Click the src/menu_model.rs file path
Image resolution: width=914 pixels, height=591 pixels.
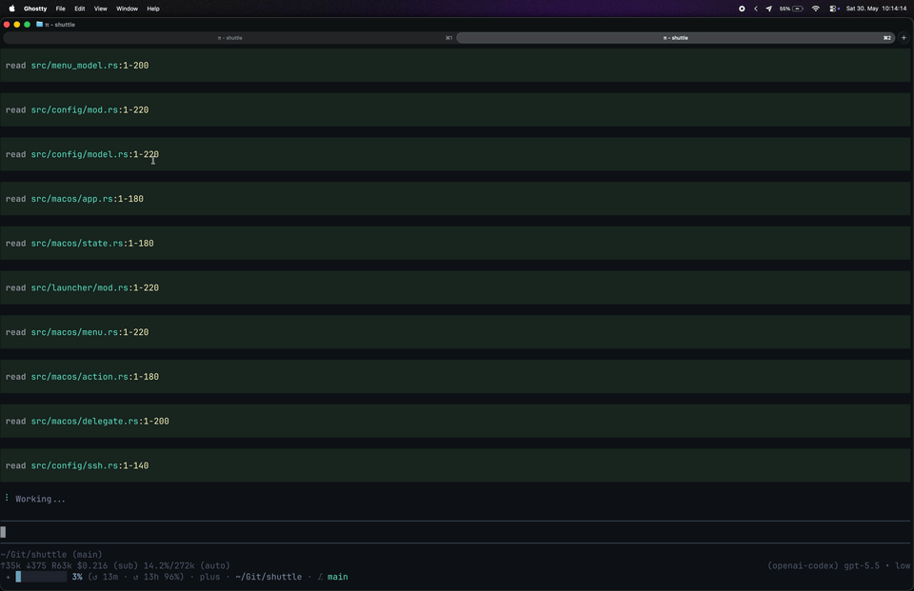pyautogui.click(x=74, y=66)
